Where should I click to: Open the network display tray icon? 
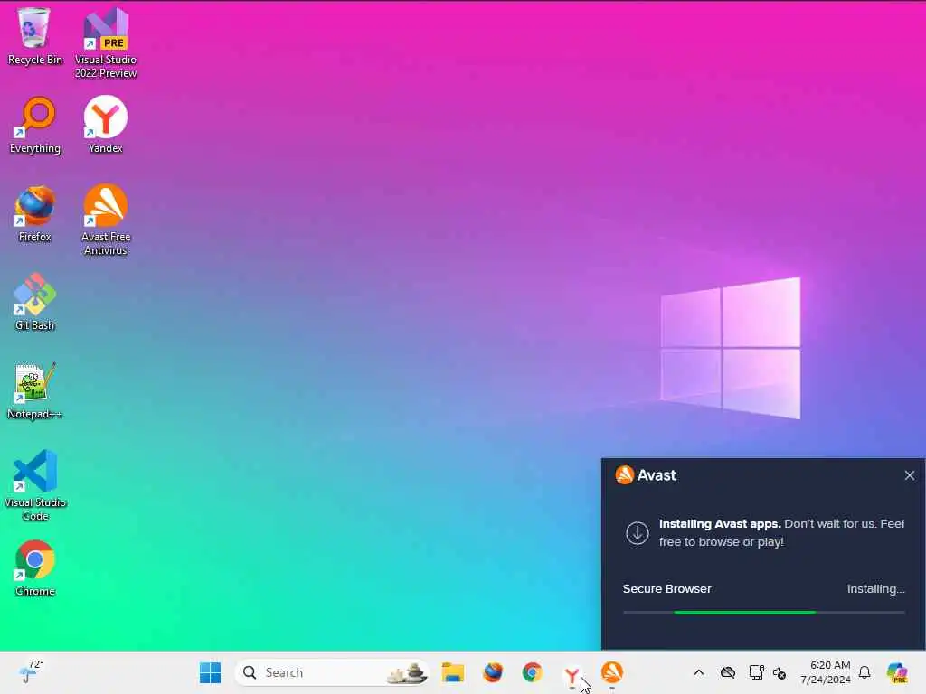757,672
